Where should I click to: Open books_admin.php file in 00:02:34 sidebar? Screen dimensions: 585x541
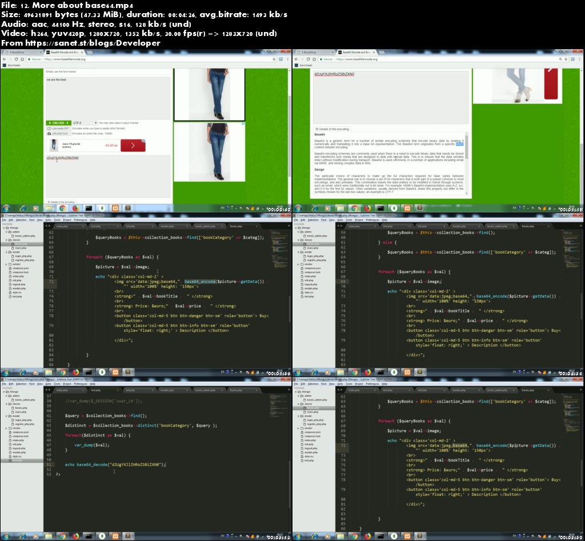click(x=316, y=236)
